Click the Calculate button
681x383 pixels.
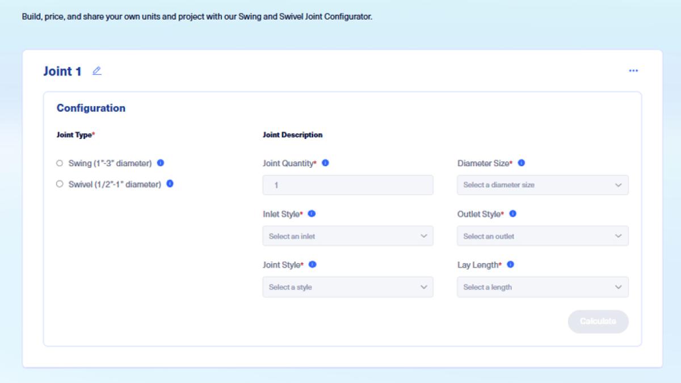tap(598, 321)
